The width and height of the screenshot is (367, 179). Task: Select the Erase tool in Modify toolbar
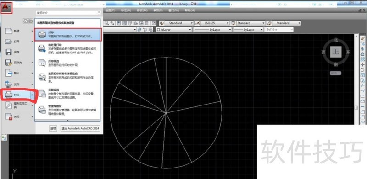tap(362, 38)
